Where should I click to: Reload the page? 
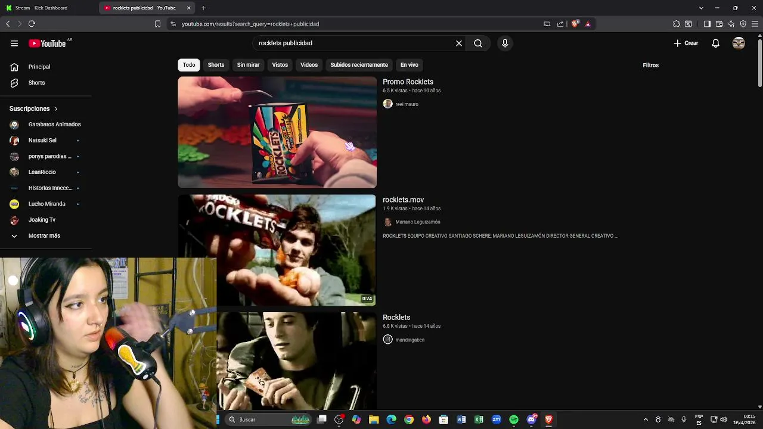(x=32, y=24)
